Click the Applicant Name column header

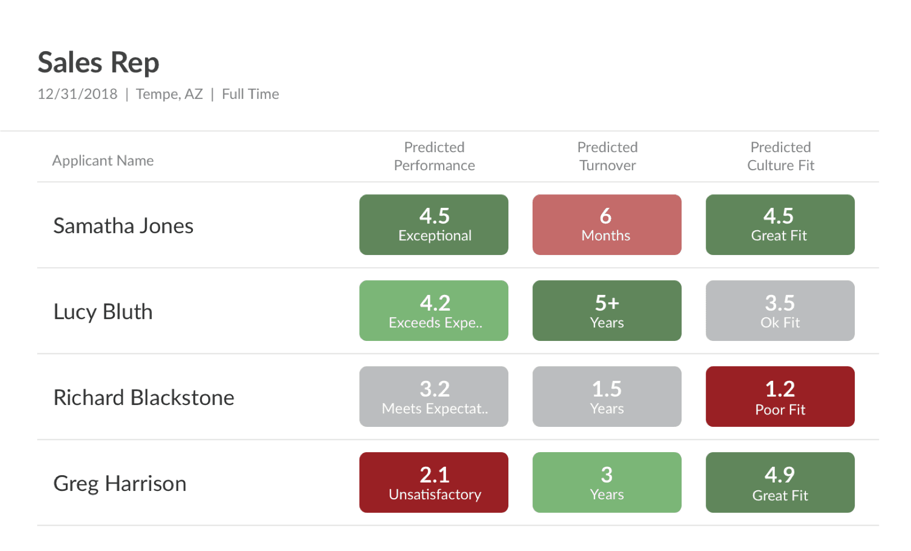tap(103, 161)
